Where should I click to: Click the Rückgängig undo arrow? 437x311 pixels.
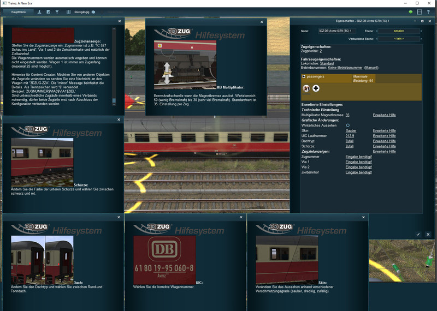coord(93,11)
